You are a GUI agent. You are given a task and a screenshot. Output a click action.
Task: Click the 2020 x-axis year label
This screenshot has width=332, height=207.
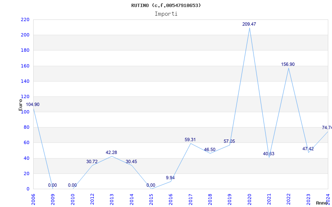[x=250, y=200]
